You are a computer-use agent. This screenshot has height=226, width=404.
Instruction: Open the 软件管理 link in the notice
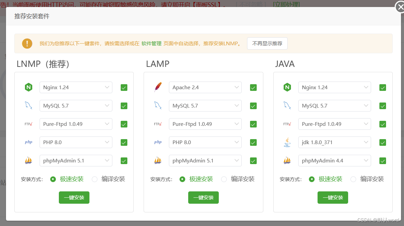click(x=151, y=43)
